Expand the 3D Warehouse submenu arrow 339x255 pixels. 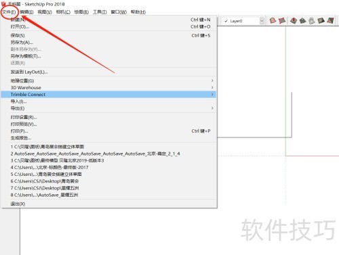click(x=212, y=87)
